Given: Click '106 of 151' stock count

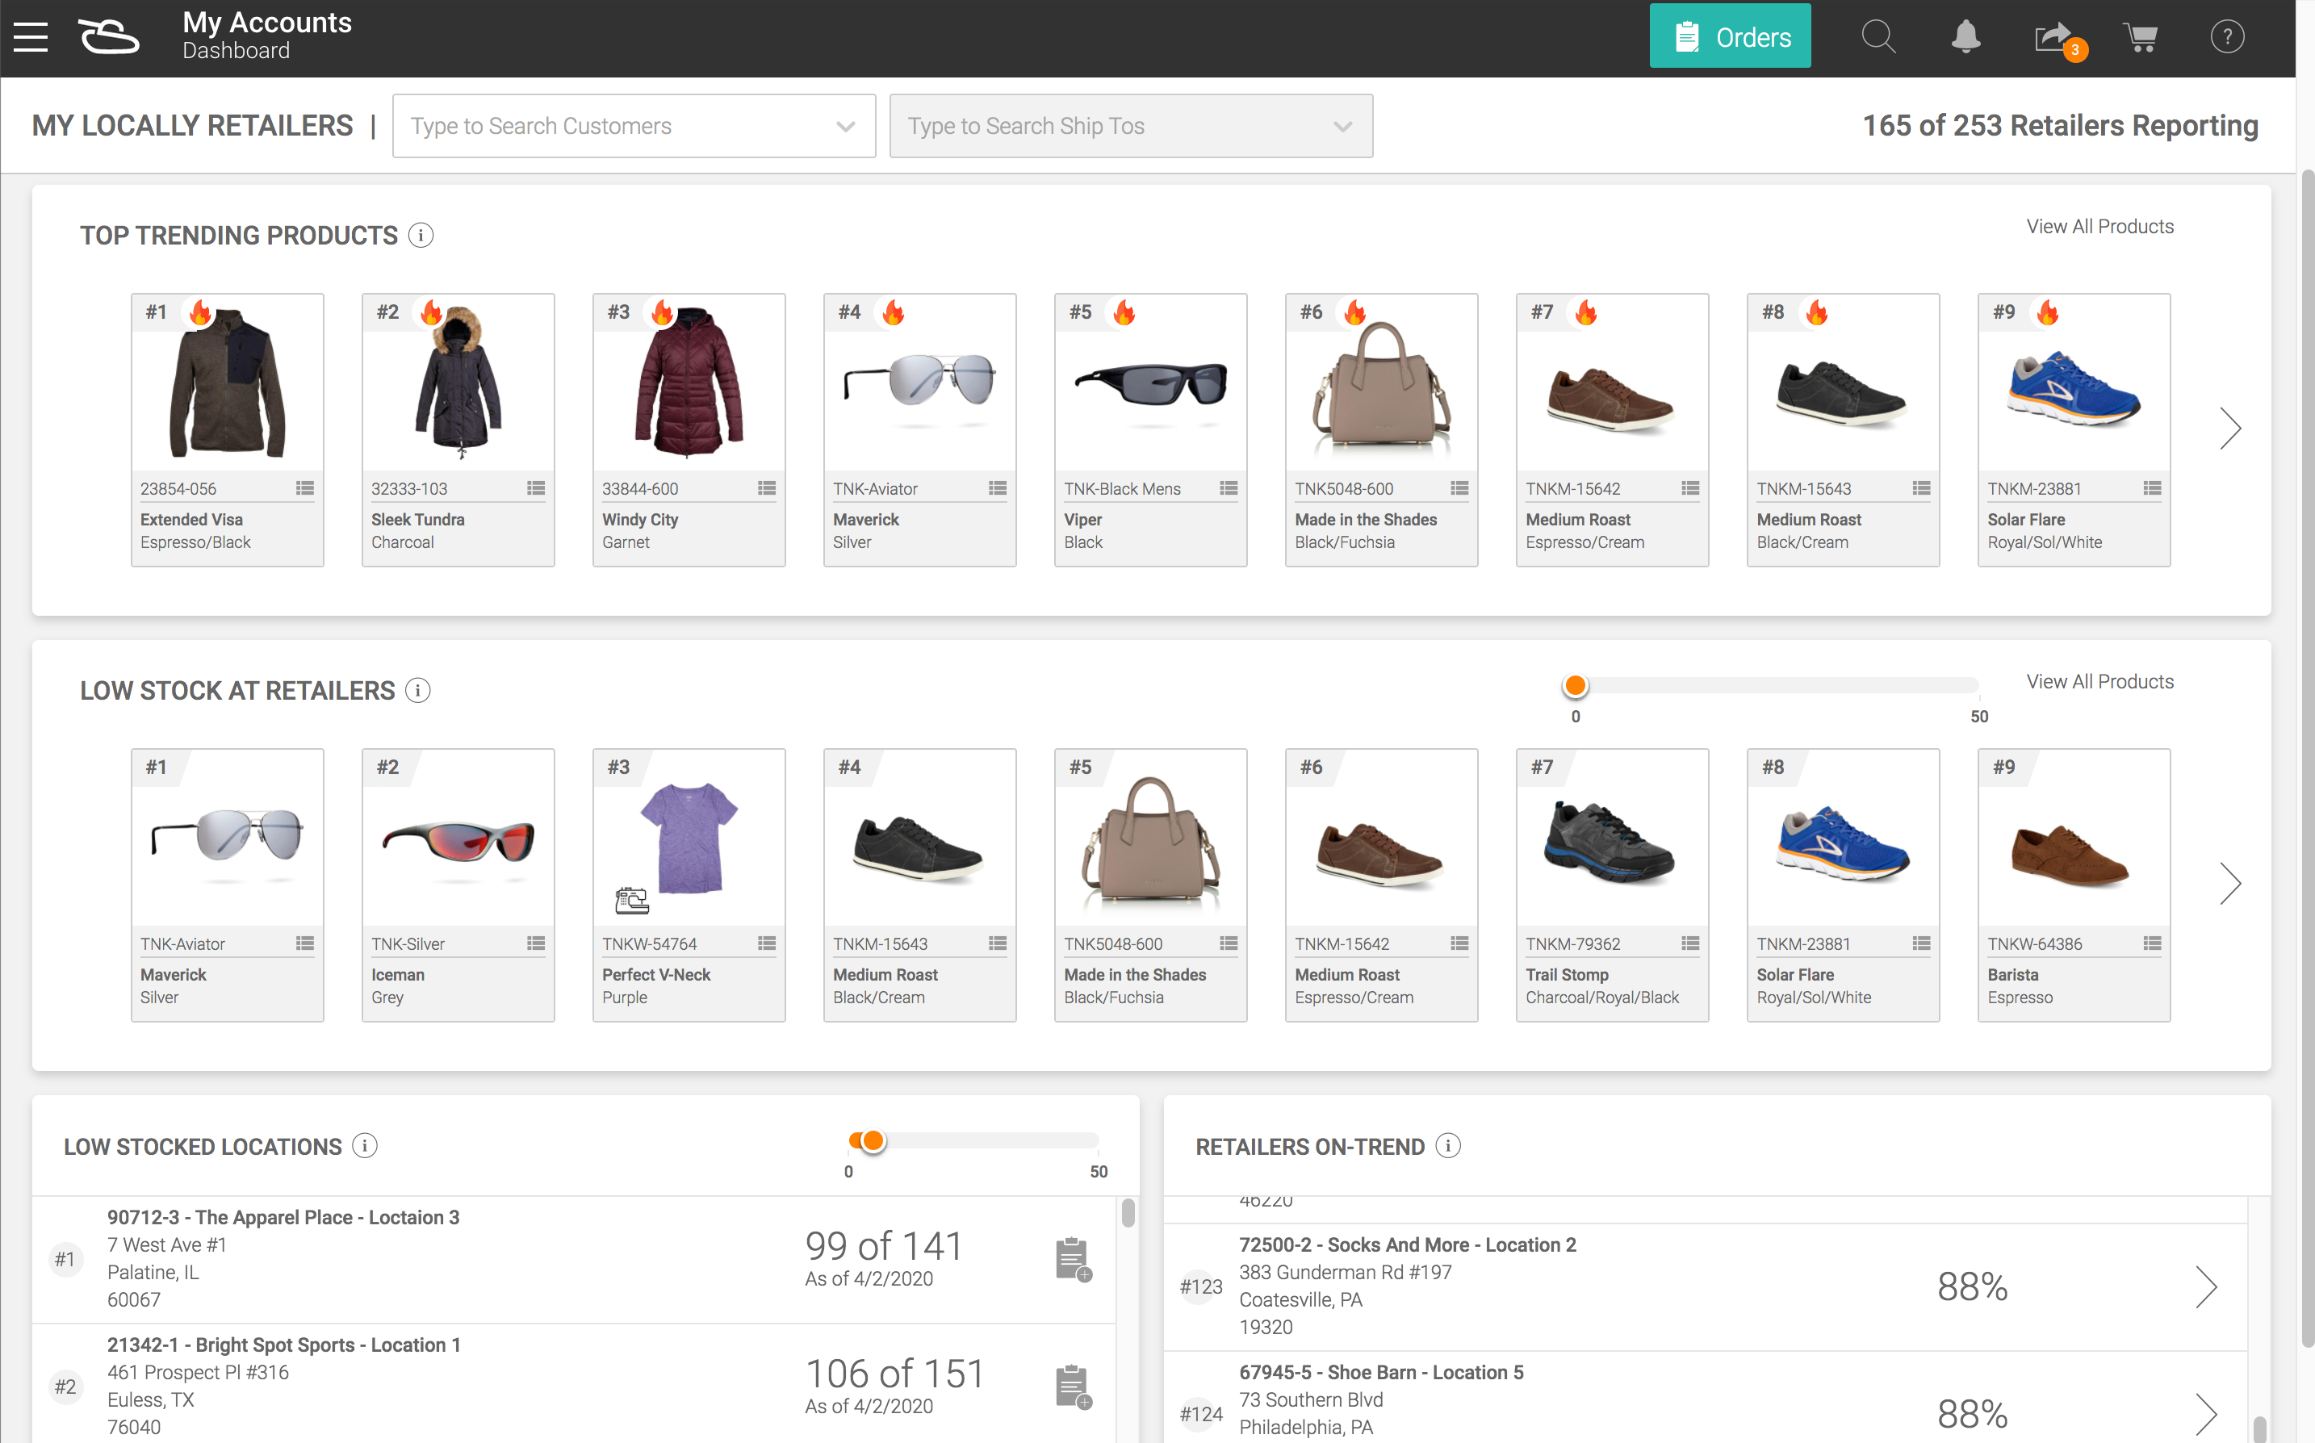Looking at the screenshot, I should (894, 1374).
